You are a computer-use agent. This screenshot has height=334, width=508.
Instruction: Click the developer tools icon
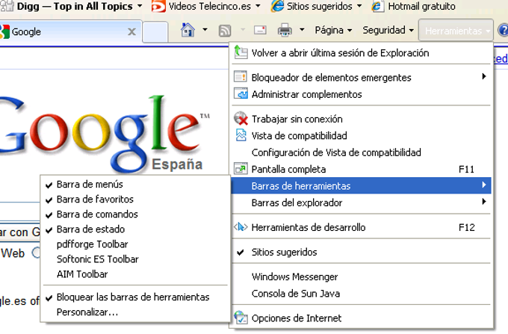(241, 226)
